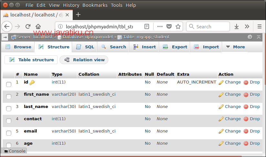
Task: Click the AUTO_INCREMENT cell
Action: 197,82
